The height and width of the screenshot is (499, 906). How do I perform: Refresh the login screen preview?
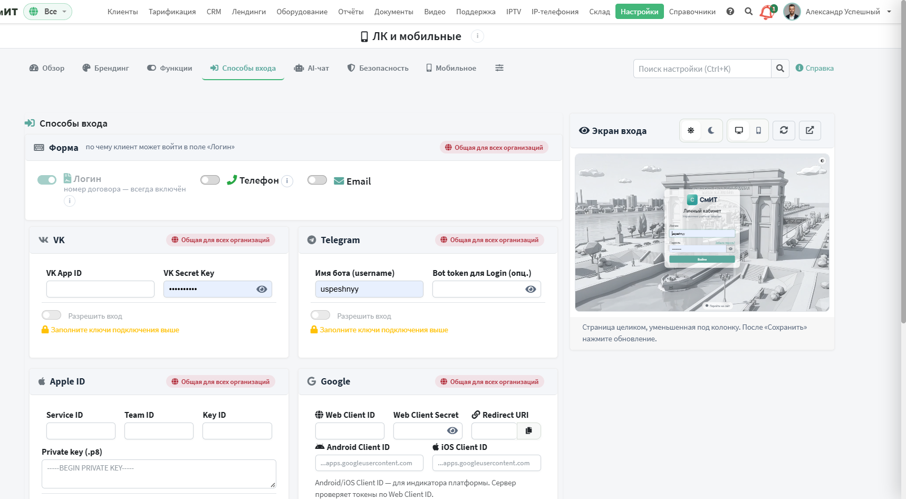point(784,130)
